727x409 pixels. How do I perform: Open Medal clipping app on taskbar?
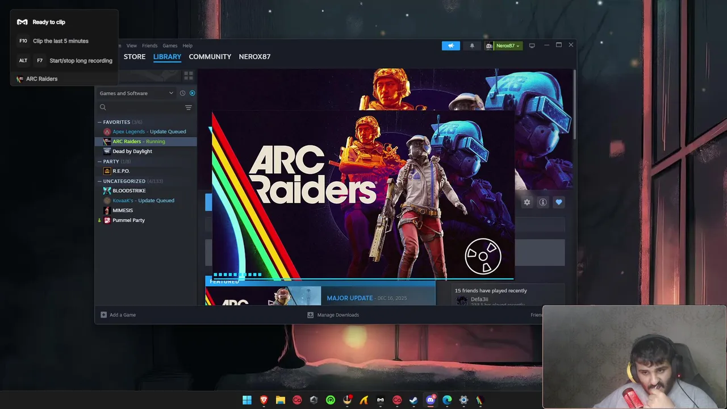[x=381, y=400]
